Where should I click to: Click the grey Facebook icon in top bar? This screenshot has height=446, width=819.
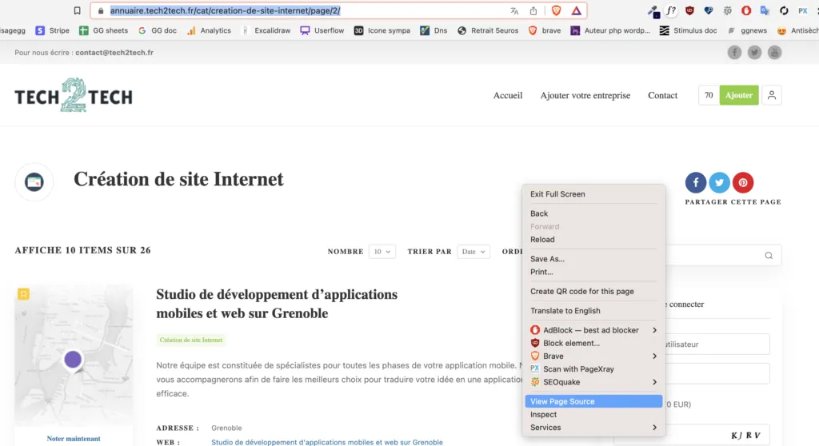coord(734,52)
